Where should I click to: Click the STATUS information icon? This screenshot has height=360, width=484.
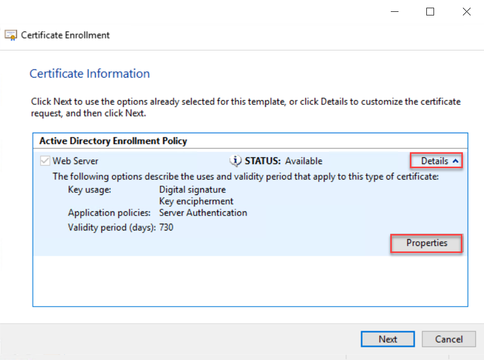pos(235,161)
